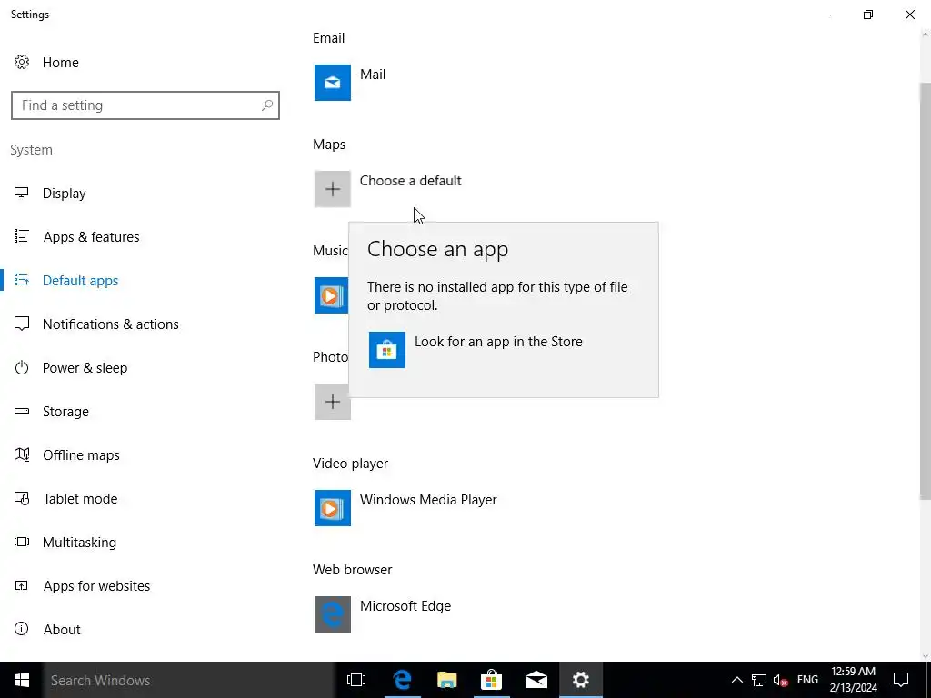931x698 pixels.
Task: Click the Notifications & actions icon
Action: 22,324
